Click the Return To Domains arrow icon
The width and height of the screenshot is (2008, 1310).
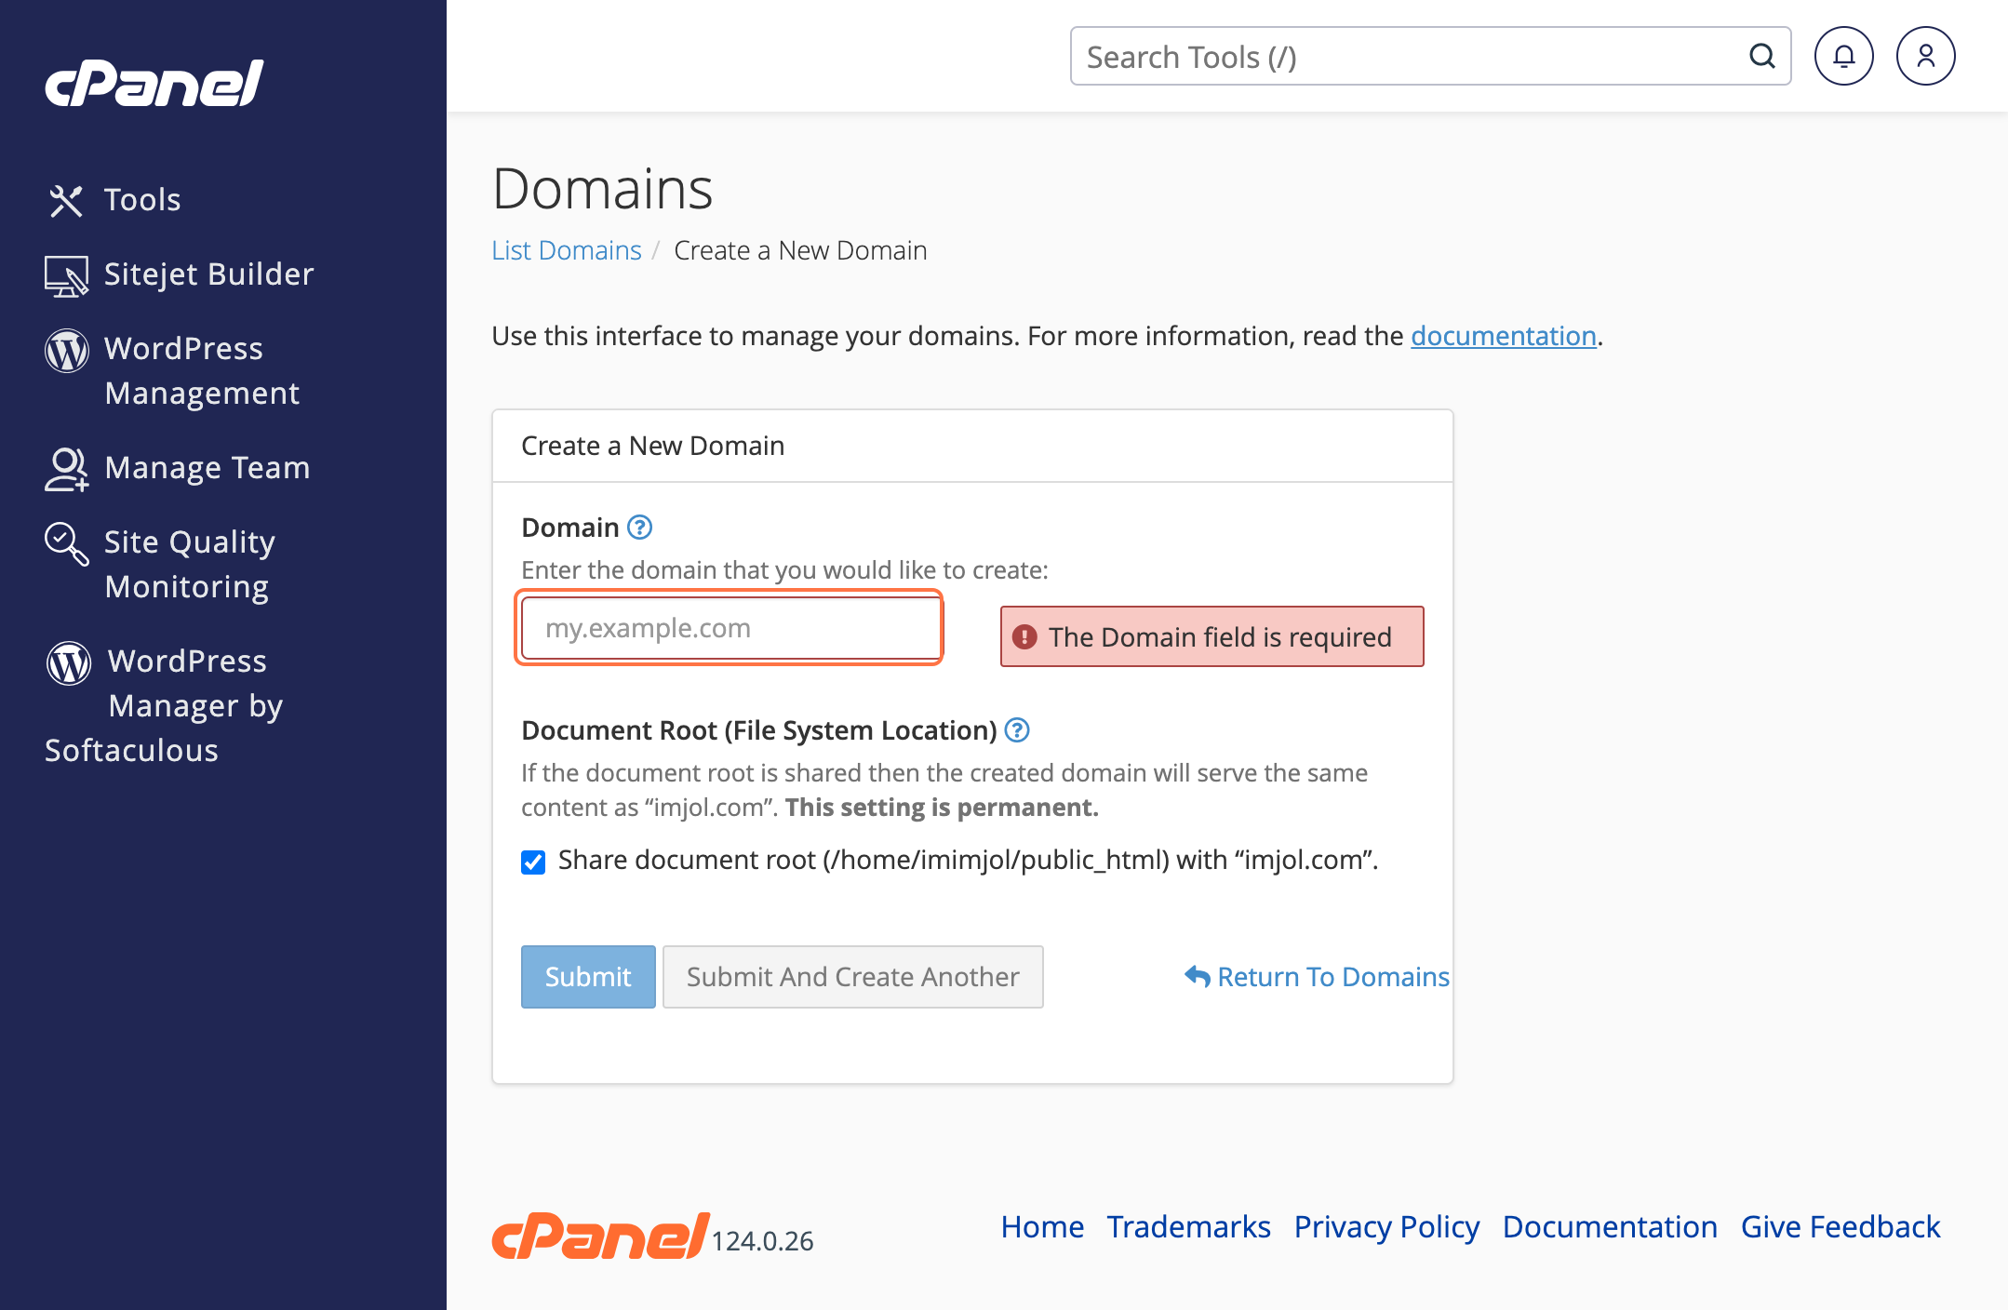pos(1197,976)
